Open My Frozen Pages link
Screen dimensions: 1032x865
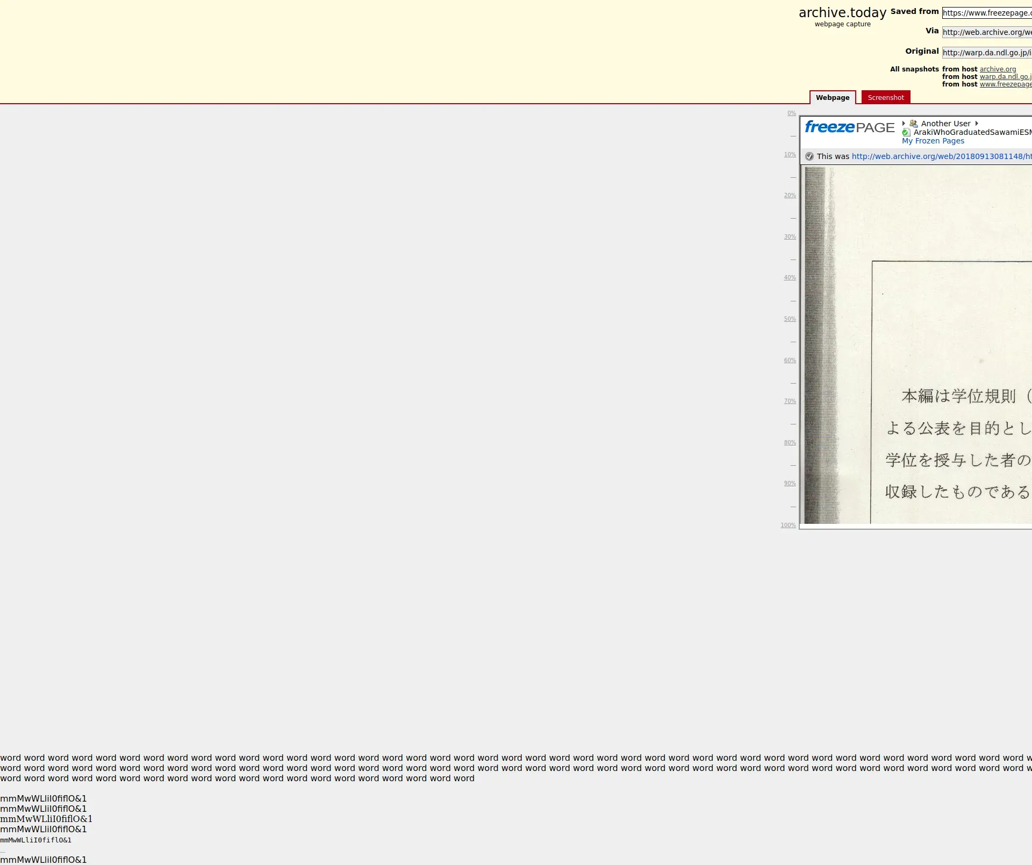point(933,141)
